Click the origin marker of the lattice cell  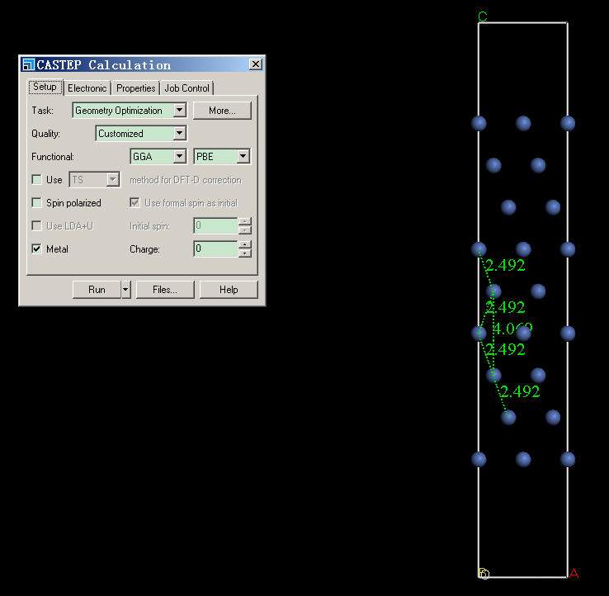(484, 574)
